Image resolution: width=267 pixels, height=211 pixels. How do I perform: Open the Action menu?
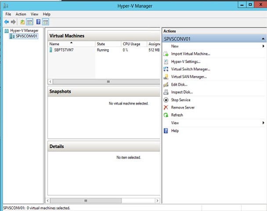(21, 14)
